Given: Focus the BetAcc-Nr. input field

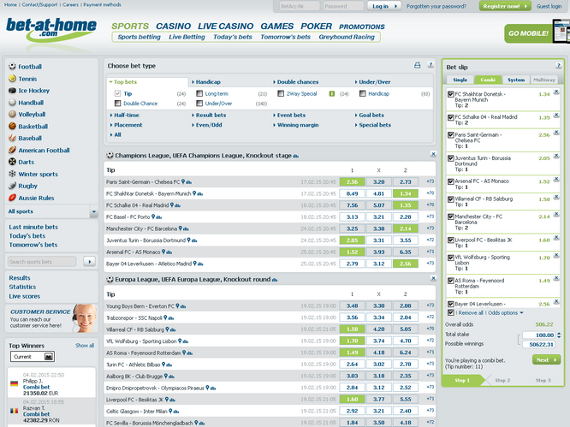Looking at the screenshot, I should point(300,6).
